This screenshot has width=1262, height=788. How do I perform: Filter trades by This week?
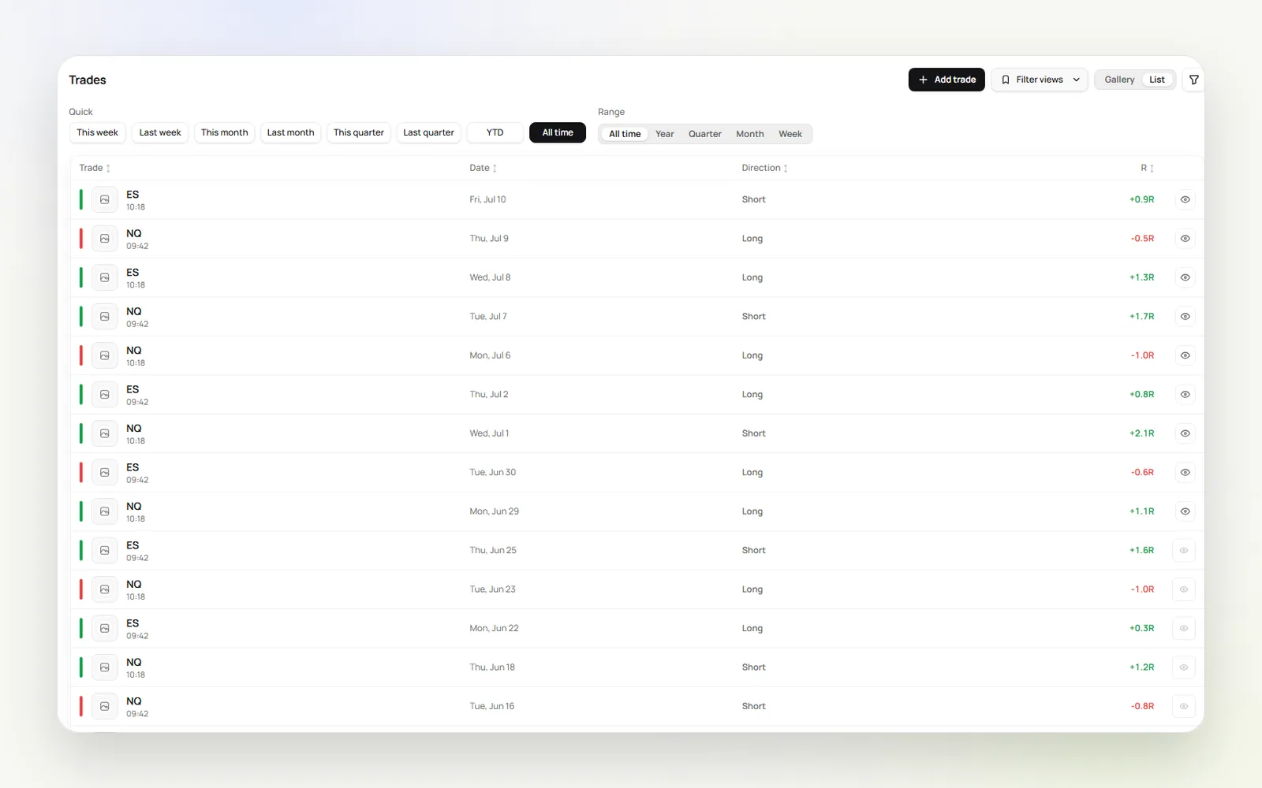97,132
